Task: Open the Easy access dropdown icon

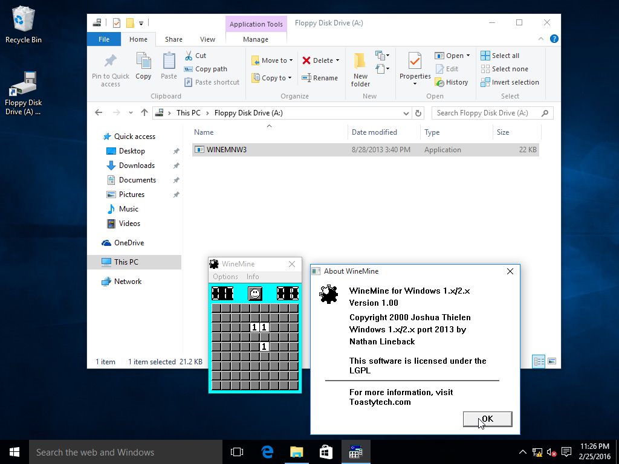Action: point(382,69)
